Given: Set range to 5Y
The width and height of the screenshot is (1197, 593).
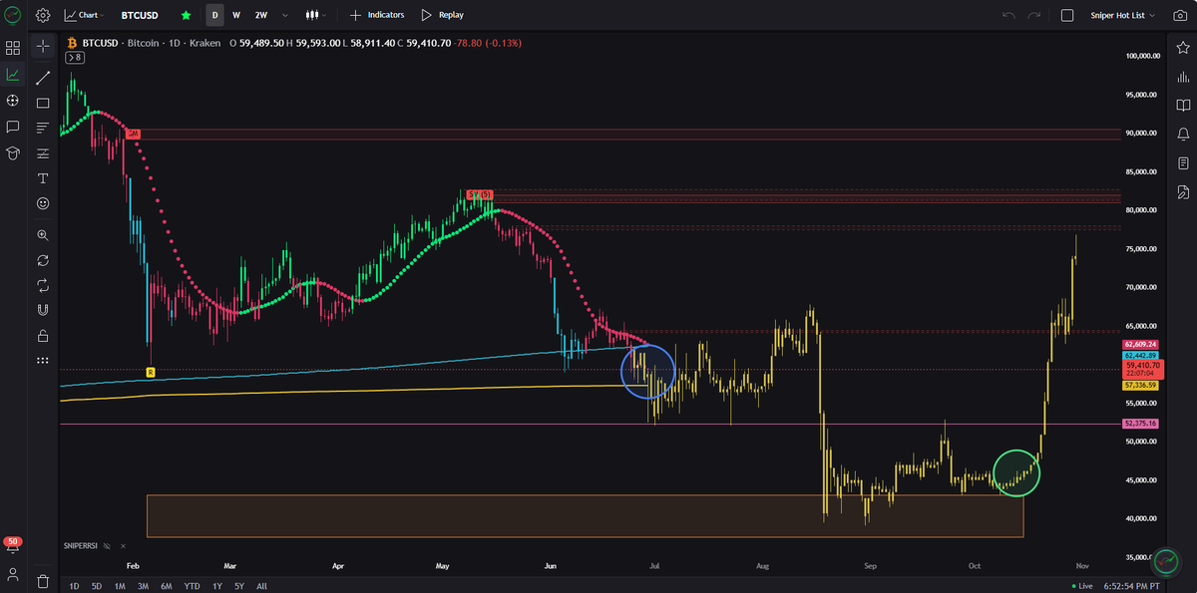Looking at the screenshot, I should tap(238, 586).
